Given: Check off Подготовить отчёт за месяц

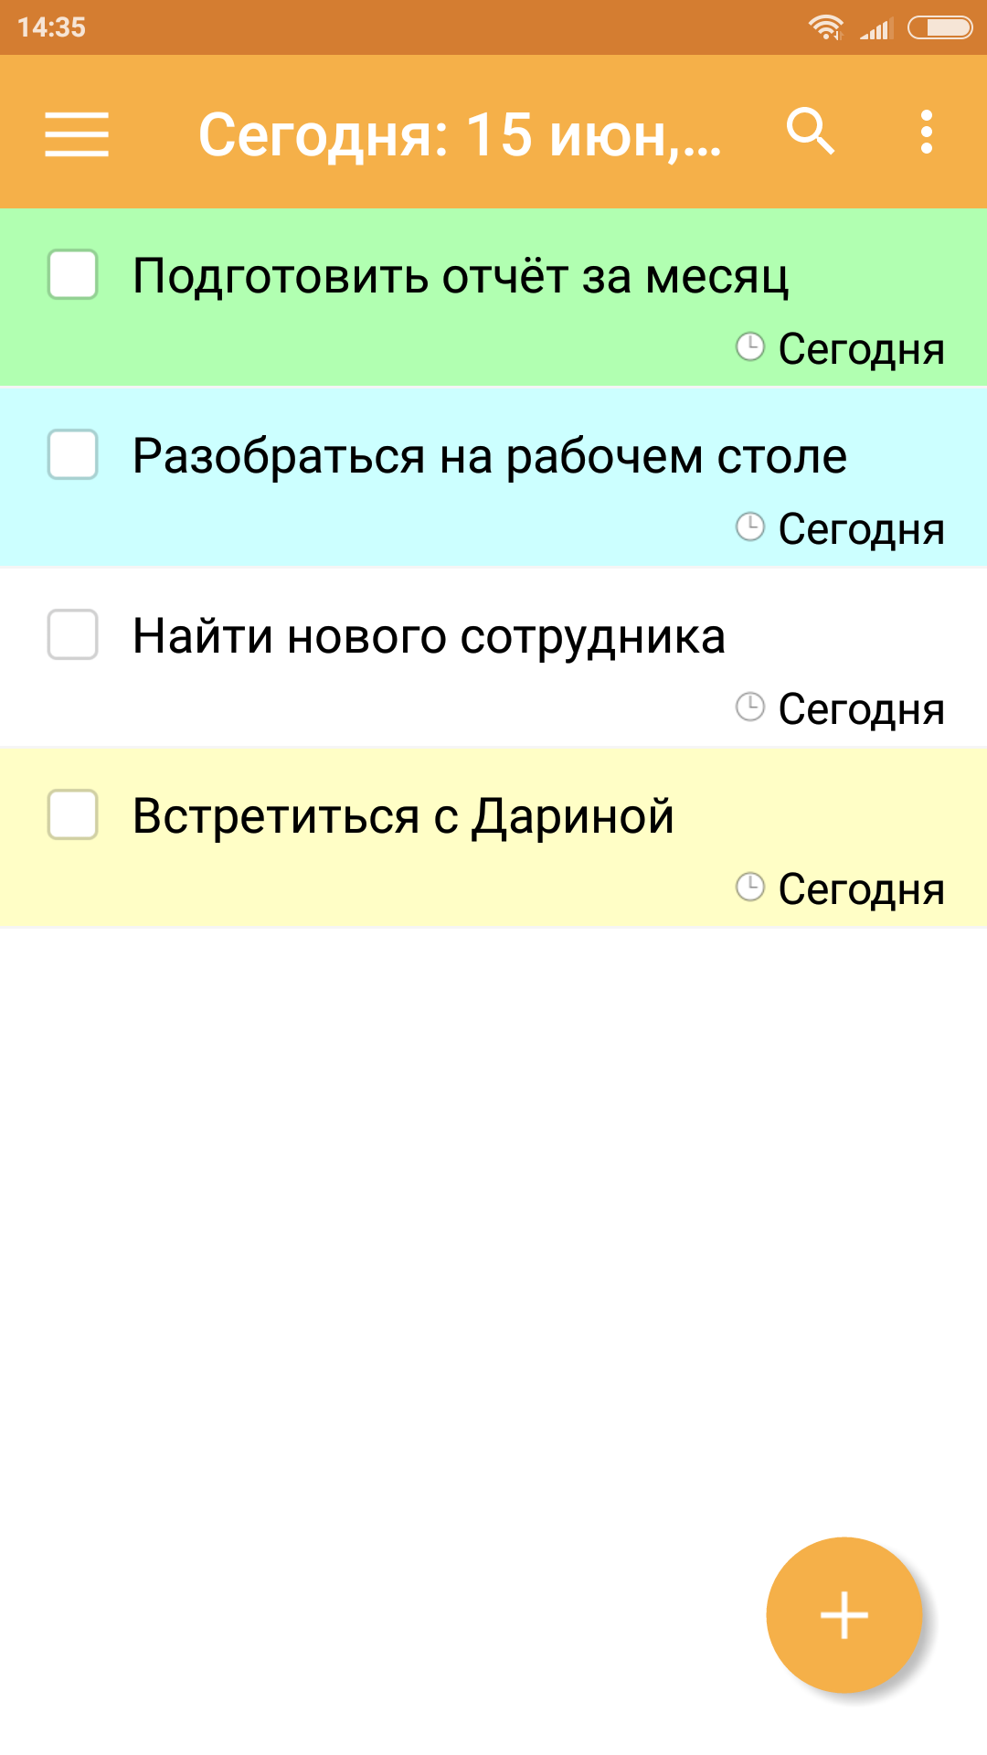Looking at the screenshot, I should click(x=73, y=274).
